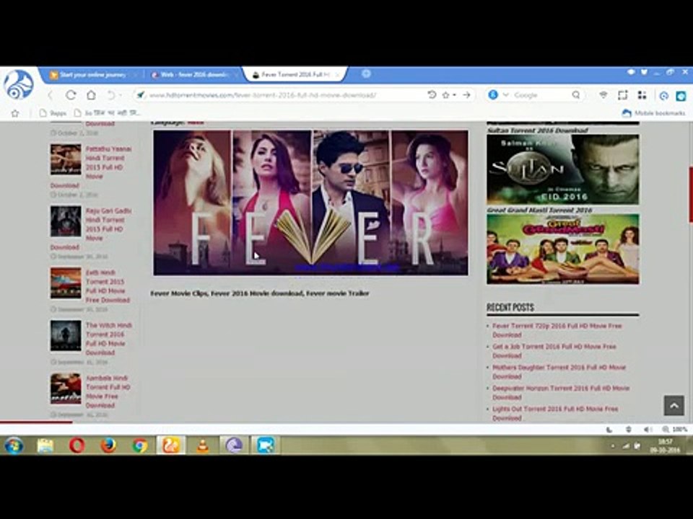This screenshot has width=693, height=519.
Task: Mute page sound via status bar speaker
Action: [648, 430]
